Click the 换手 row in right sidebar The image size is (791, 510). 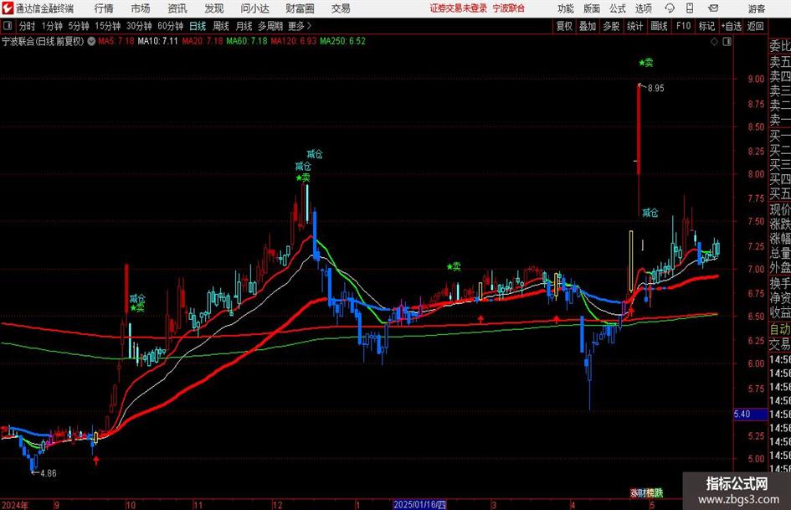780,284
